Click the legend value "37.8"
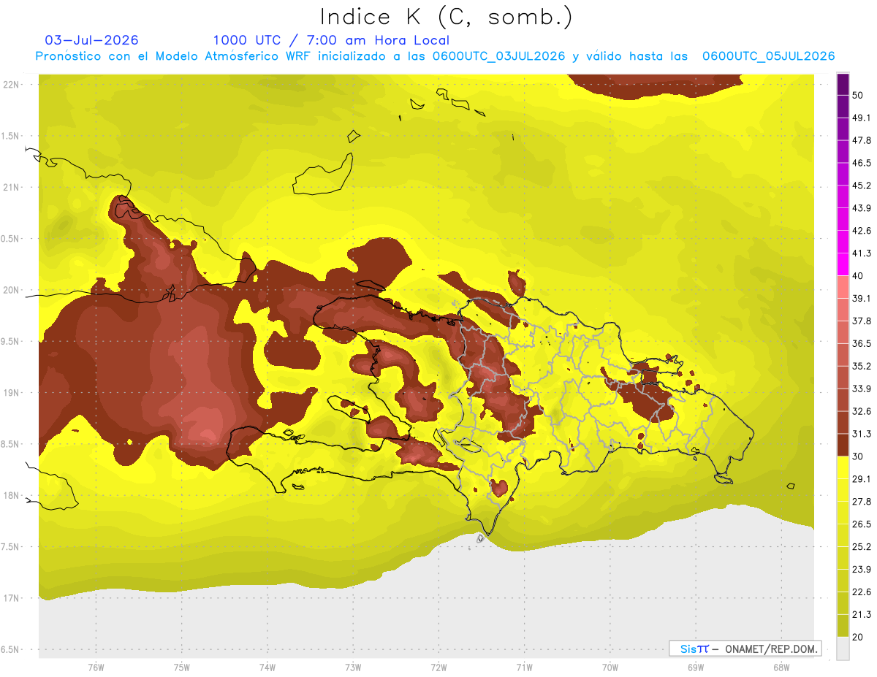Viewport: 877px width, 677px height. (862, 321)
